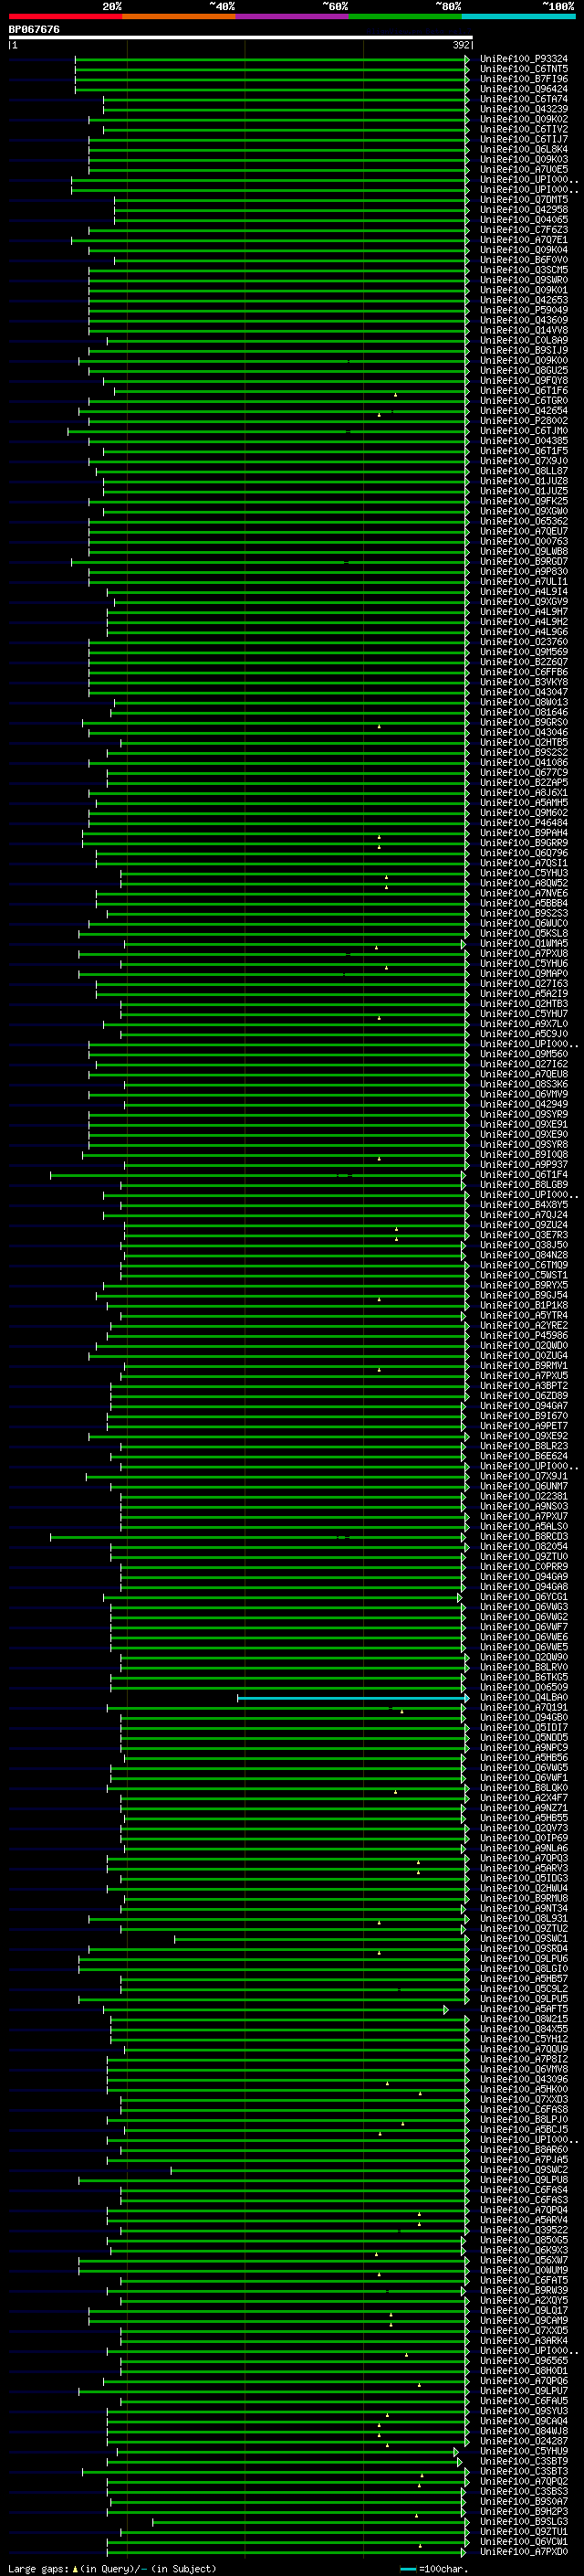
Task: Open hit UniRef100_Q5NDD5
Action: tap(523, 1738)
